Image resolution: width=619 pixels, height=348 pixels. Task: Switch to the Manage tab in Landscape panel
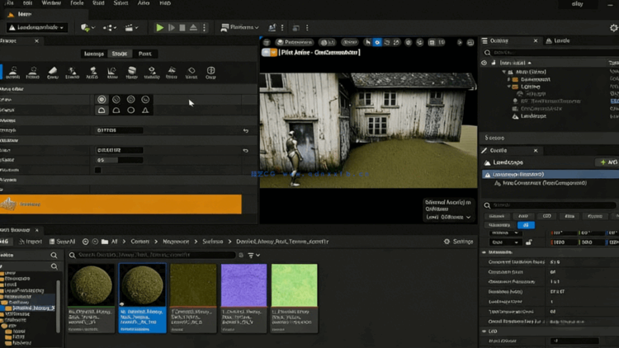point(94,54)
